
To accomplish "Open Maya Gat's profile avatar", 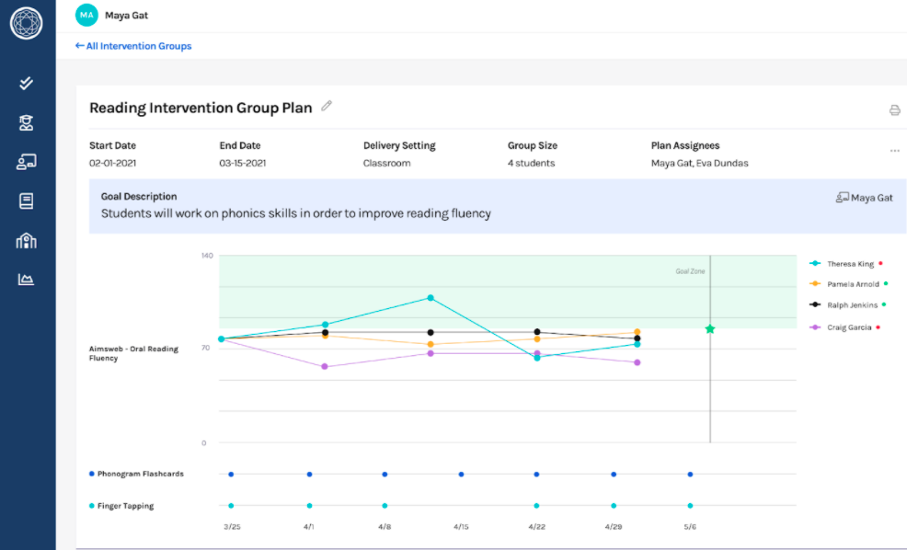I will pyautogui.click(x=86, y=15).
